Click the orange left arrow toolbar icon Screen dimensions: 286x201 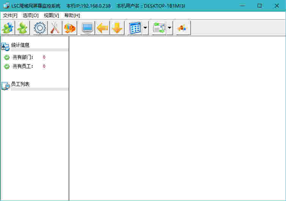tap(102, 28)
